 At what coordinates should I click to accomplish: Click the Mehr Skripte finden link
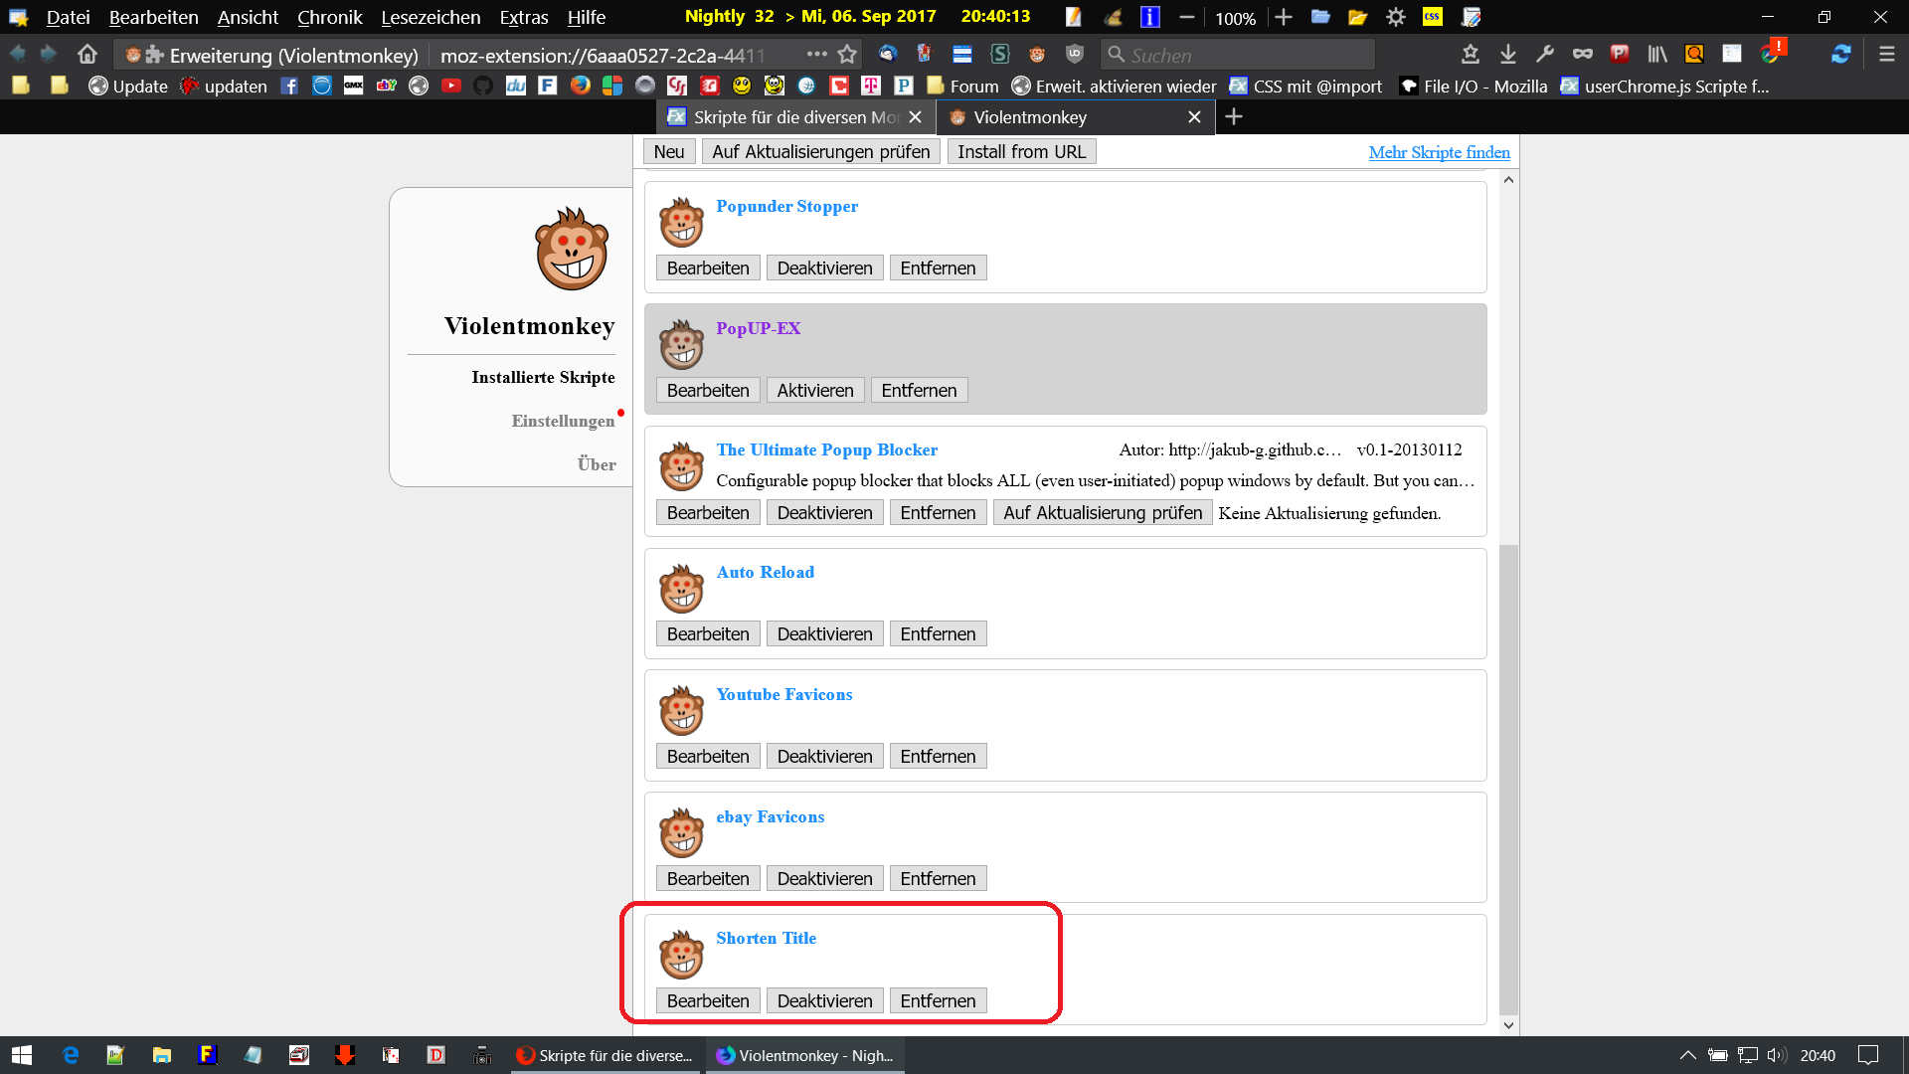pyautogui.click(x=1439, y=152)
